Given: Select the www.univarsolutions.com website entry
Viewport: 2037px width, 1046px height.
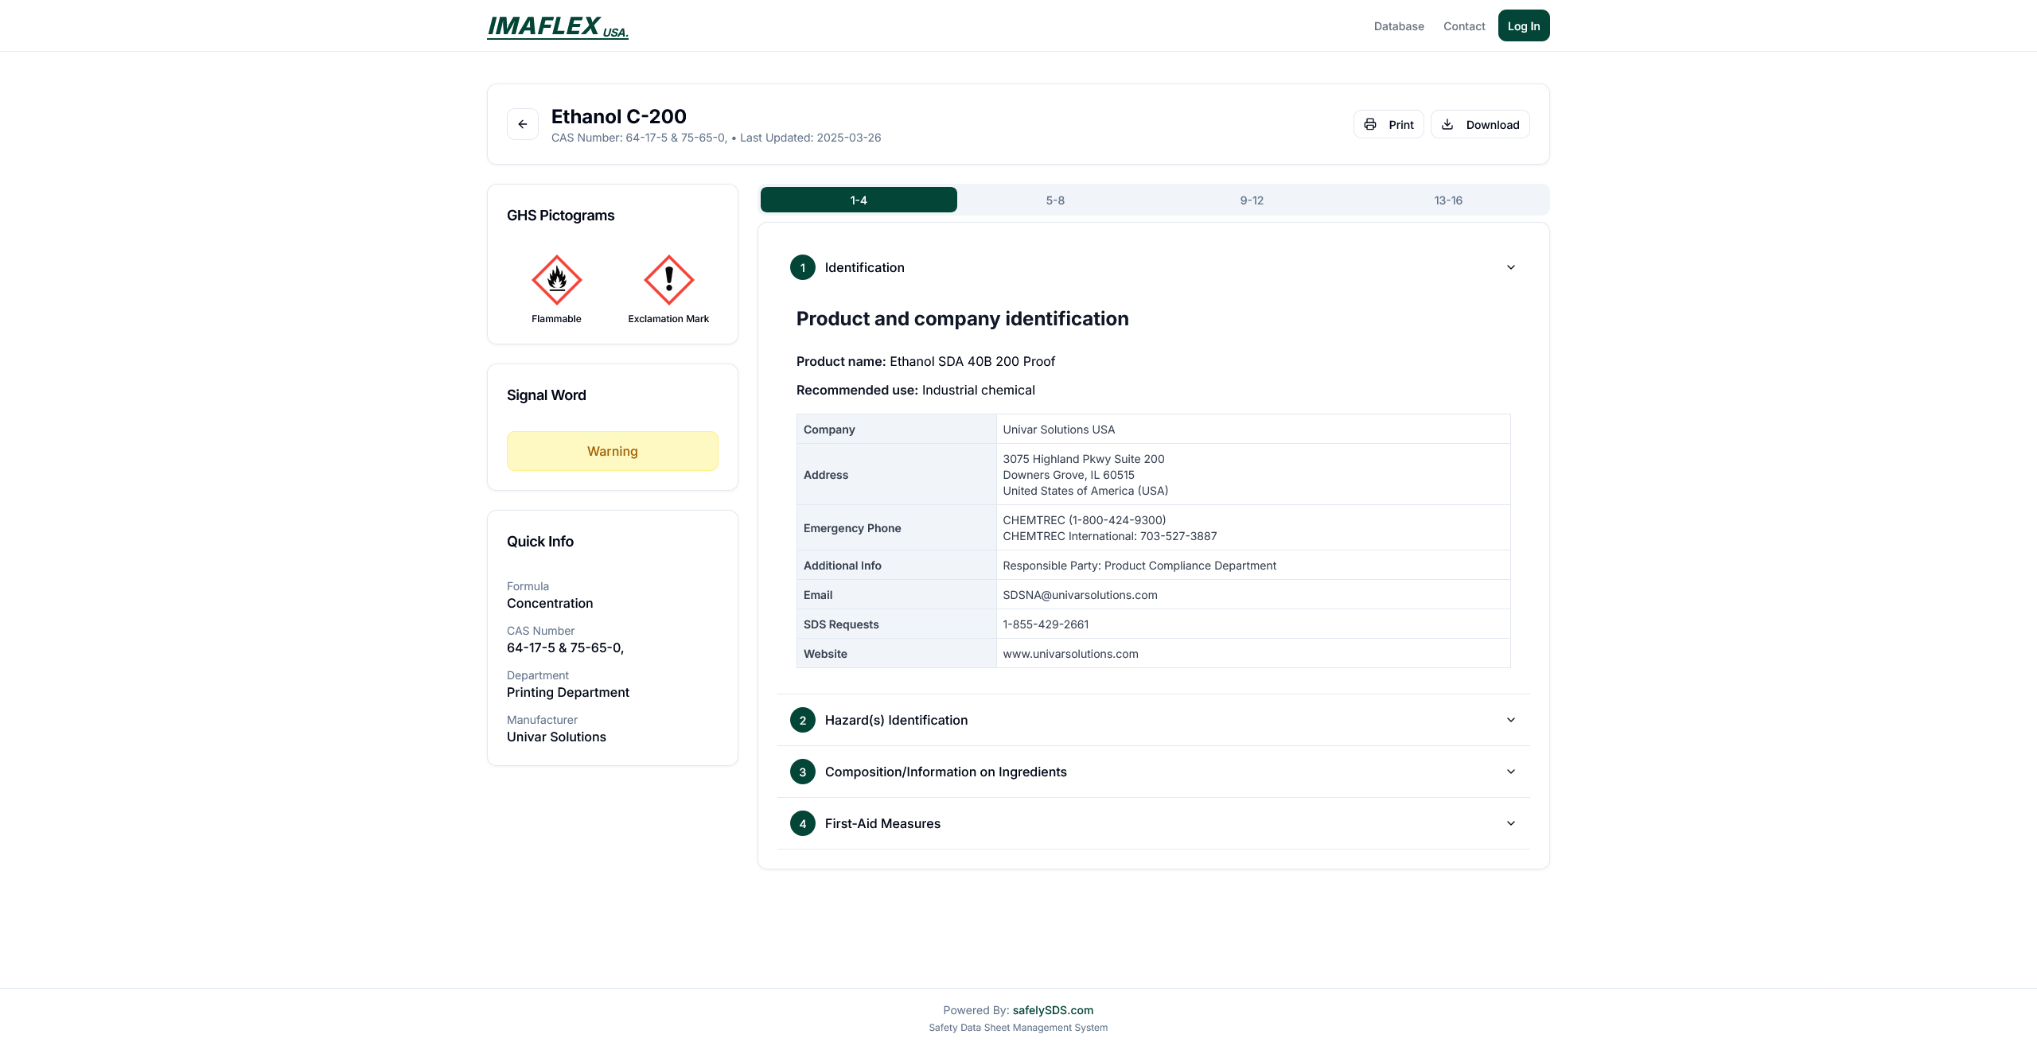Looking at the screenshot, I should coord(1070,653).
